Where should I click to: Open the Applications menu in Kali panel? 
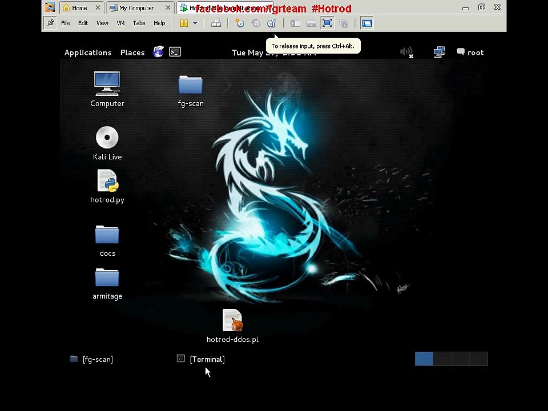point(88,53)
